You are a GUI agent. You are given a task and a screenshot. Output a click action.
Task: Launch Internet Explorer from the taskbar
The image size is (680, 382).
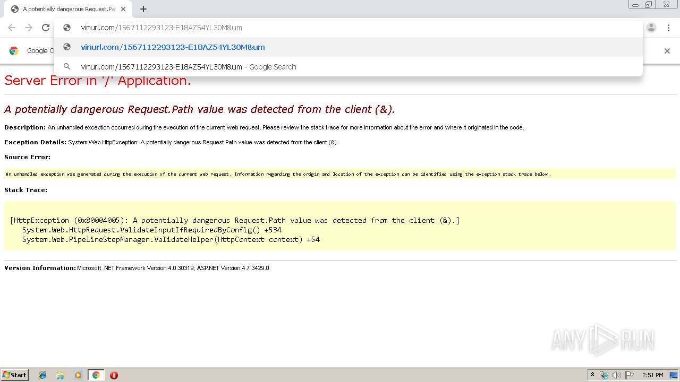[x=42, y=375]
